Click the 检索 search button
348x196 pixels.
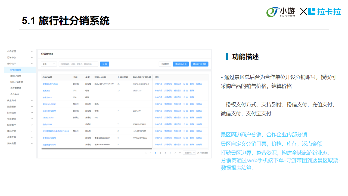(104, 64)
